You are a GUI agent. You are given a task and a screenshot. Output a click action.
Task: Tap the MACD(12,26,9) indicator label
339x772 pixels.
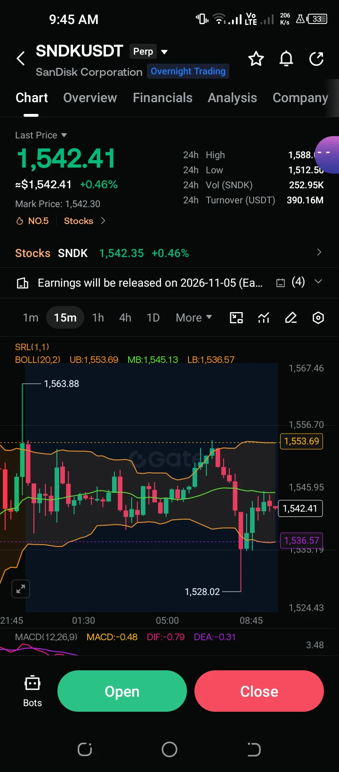(x=46, y=637)
